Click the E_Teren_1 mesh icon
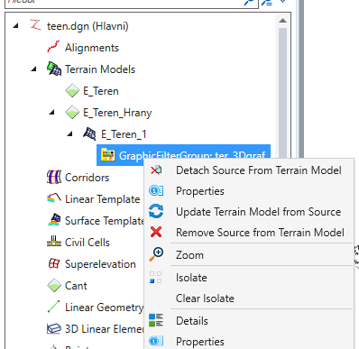Viewport: 359px width, 349px height. tap(89, 134)
